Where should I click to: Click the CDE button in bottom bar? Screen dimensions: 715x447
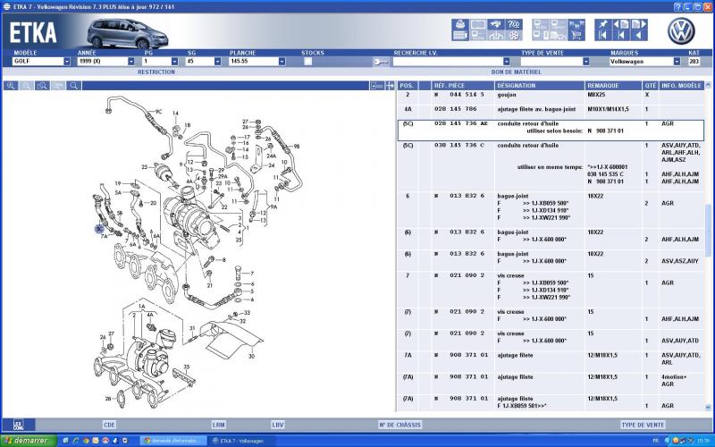tap(109, 425)
